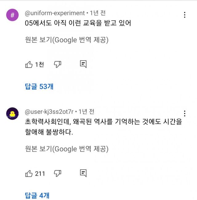Viewport: 197px width, 200px height.
Task: Open options menu for user-kj3ss2ot7r comment
Action: (x=184, y=113)
